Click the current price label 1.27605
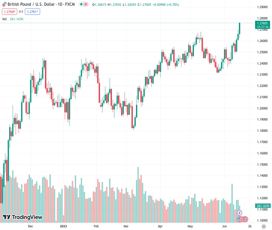Screen dimensions: 272x230 262,23
